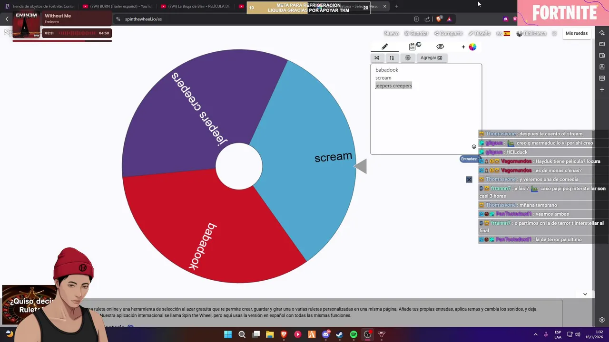Click the browser share page icon
Screen dimensions: 609x342
[427, 19]
